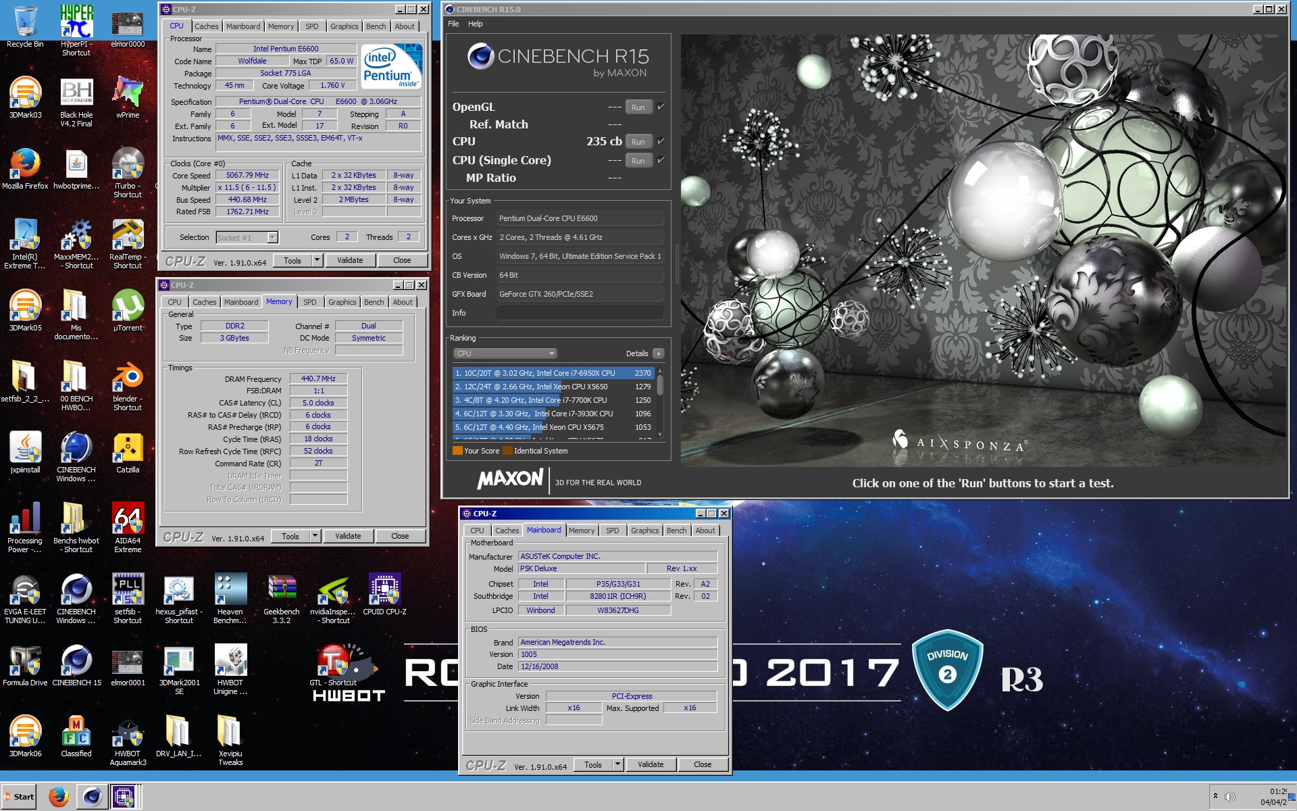Launch setfsb shortcut PLL icon
Viewport: 1297px width, 811px height.
pos(128,599)
